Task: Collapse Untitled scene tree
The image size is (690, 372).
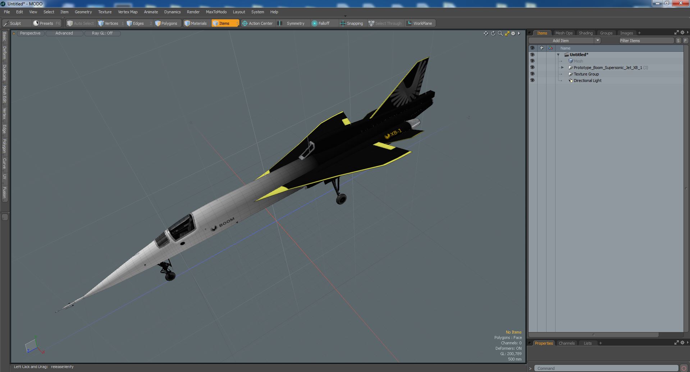Action: coord(558,55)
